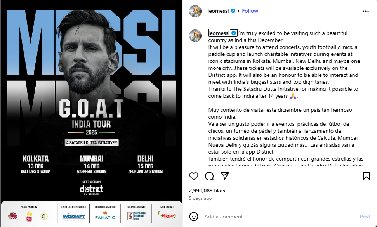The height and width of the screenshot is (227, 377).
Task: Open the three-dot more options menu
Action: [366, 11]
